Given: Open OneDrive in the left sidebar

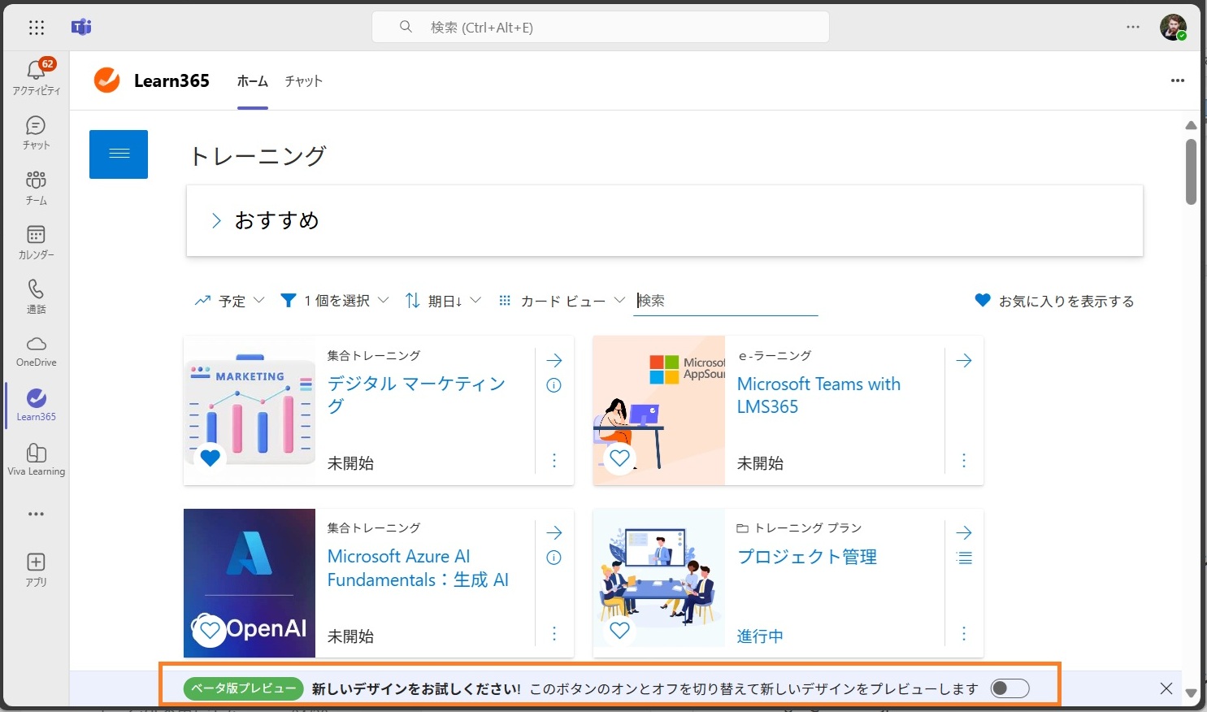Looking at the screenshot, I should [36, 350].
